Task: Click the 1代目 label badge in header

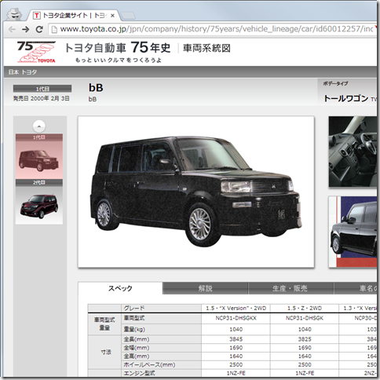Action: [42, 89]
